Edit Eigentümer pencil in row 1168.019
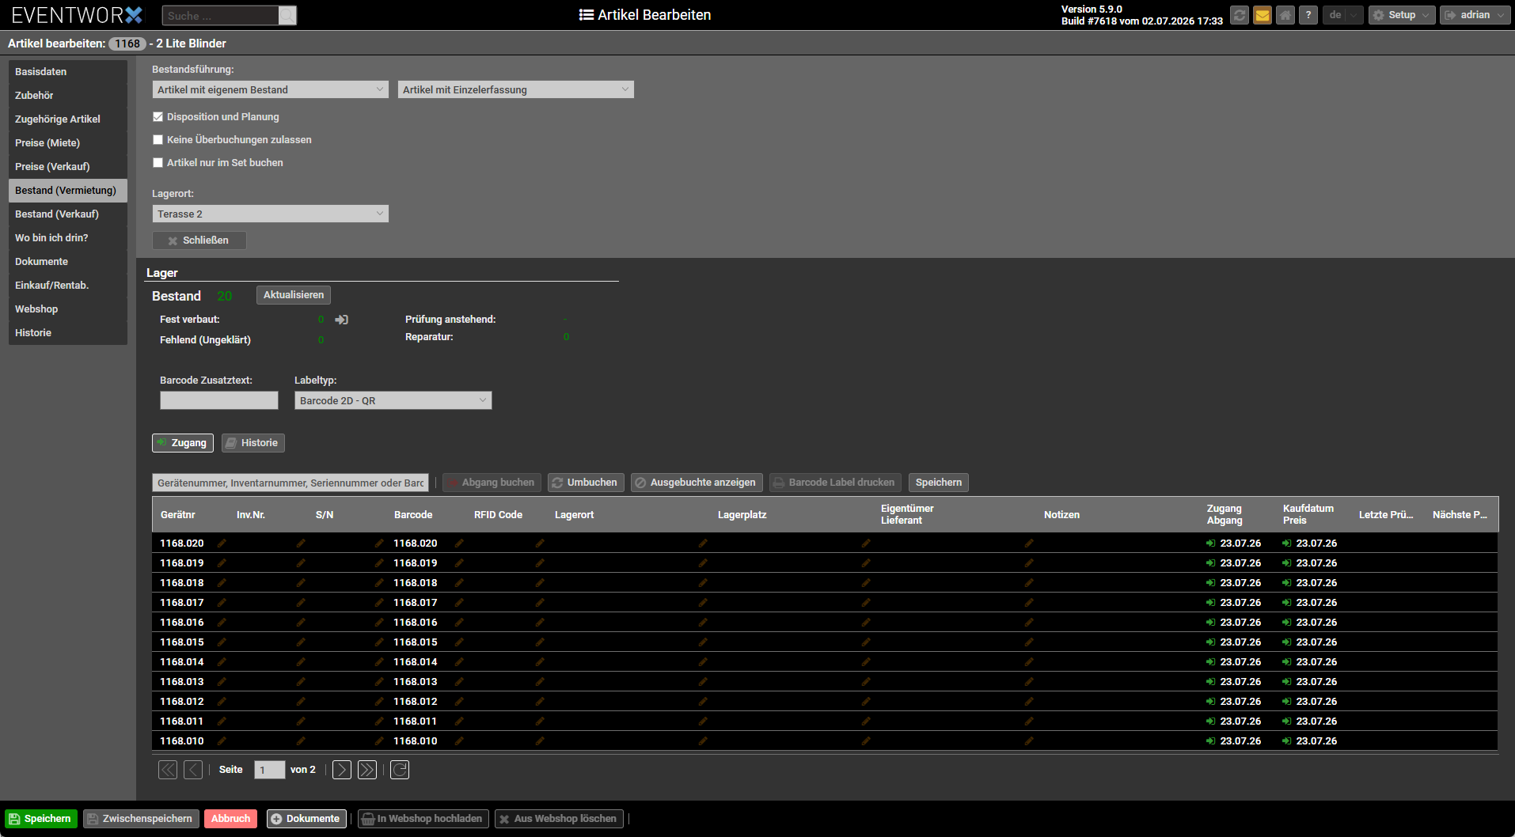Viewport: 1515px width, 837px height. pos(1029,563)
